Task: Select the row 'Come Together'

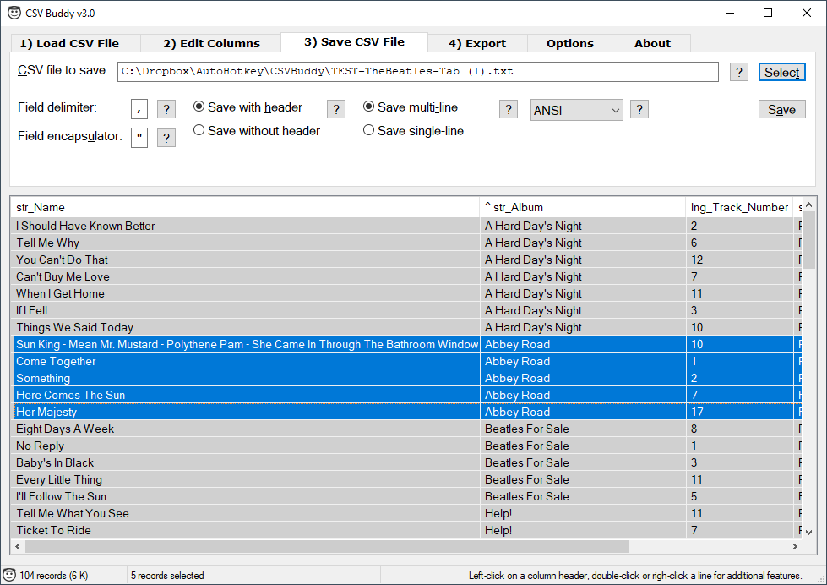Action: (x=406, y=361)
